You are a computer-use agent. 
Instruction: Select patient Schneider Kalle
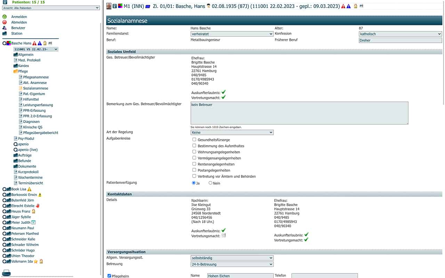pos(23,239)
